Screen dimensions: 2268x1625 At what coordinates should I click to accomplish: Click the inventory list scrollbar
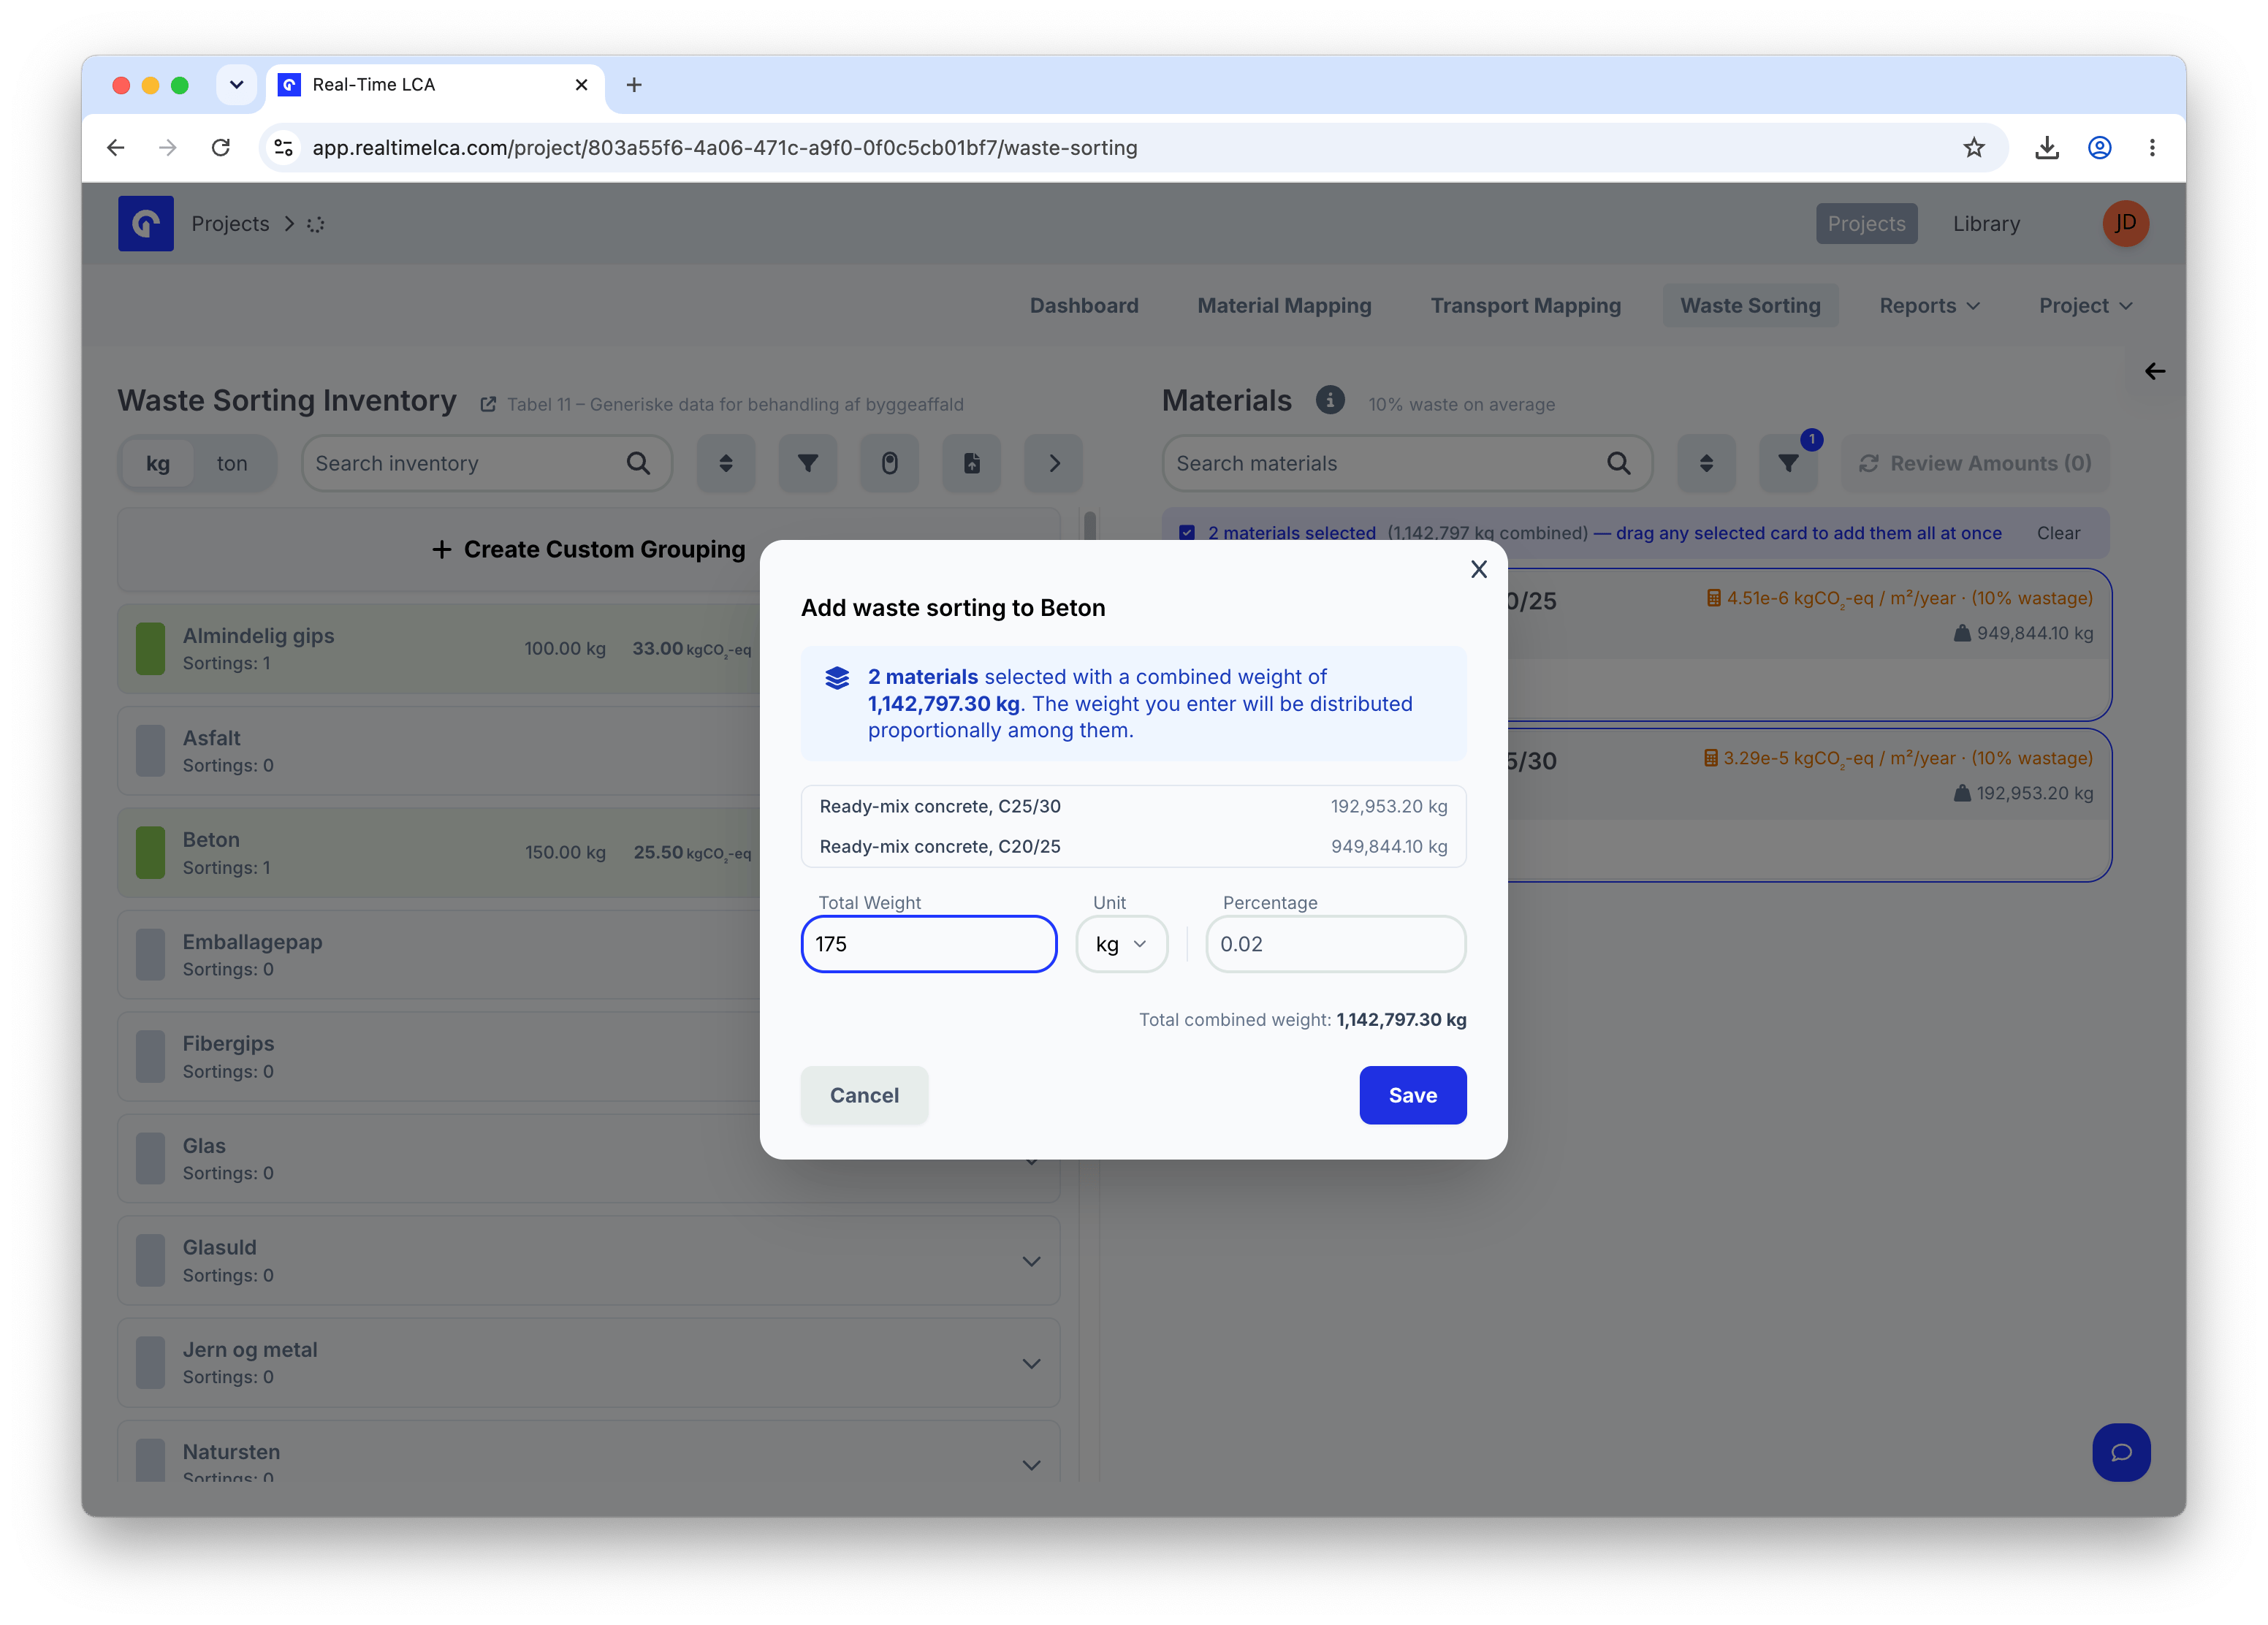click(x=1090, y=528)
